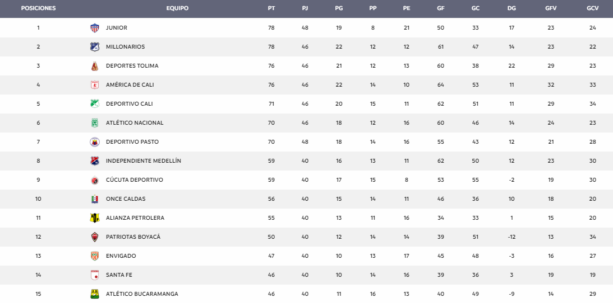Image resolution: width=613 pixels, height=307 pixels.
Task: Click the Cúcuta Deportivo crest icon
Action: tap(95, 180)
